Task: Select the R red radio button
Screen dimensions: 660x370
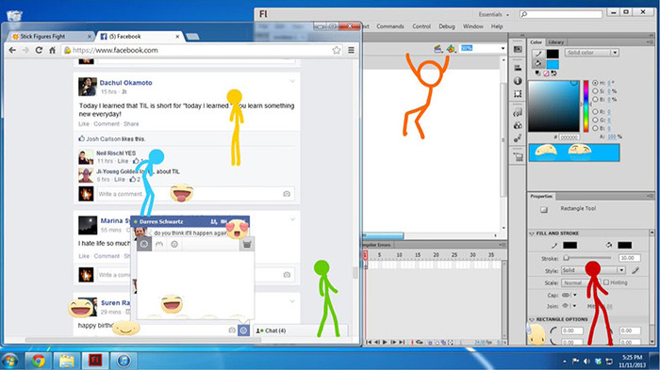Action: pos(595,112)
